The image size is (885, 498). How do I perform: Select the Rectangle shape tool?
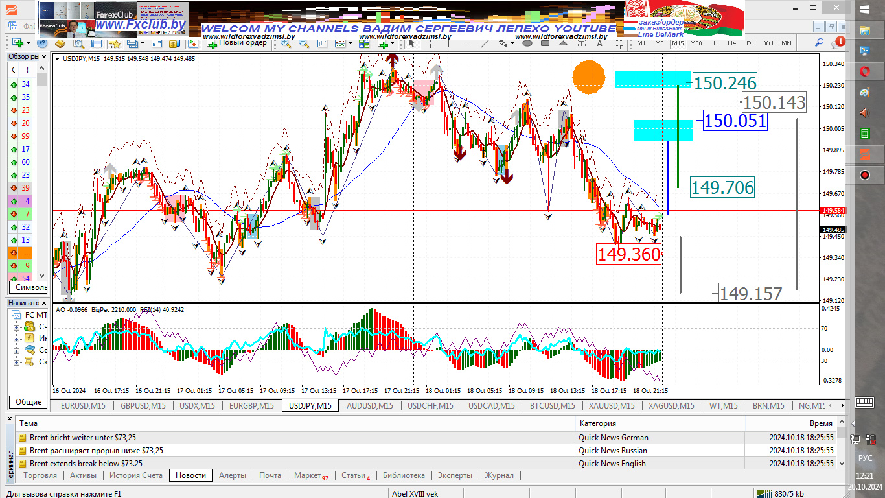point(546,43)
